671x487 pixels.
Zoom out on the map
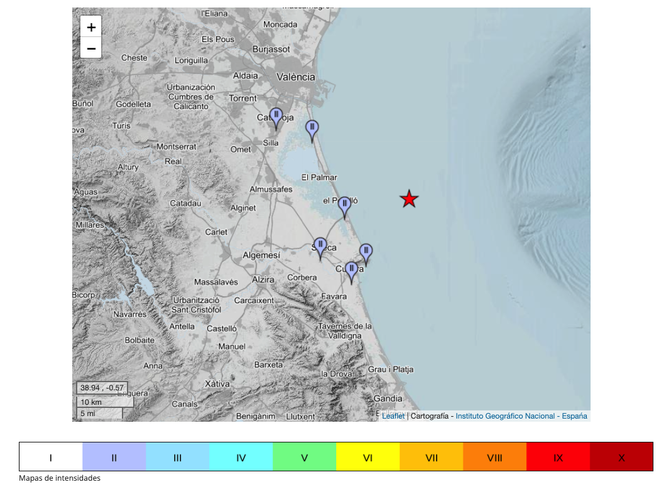(91, 48)
